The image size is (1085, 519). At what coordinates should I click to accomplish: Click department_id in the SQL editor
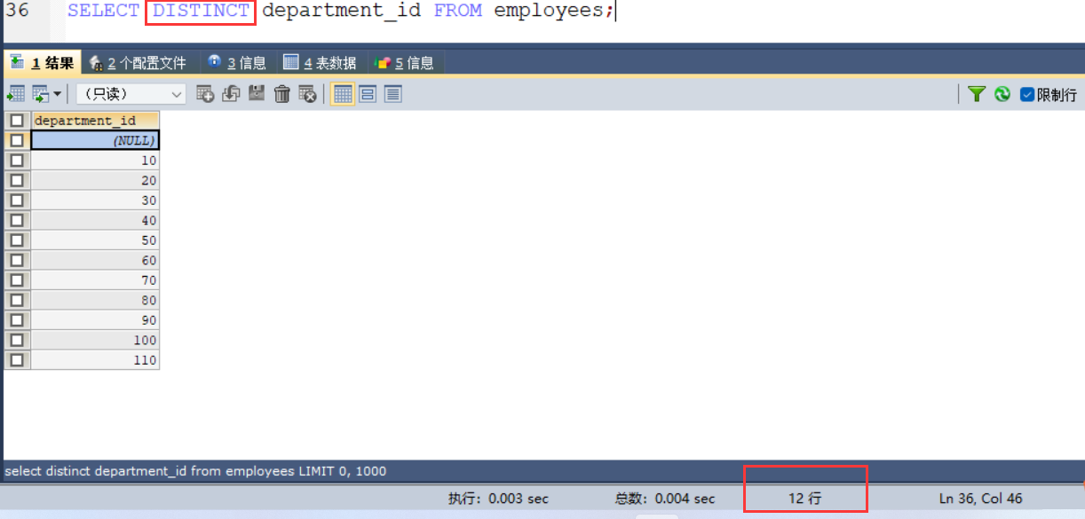click(x=342, y=11)
